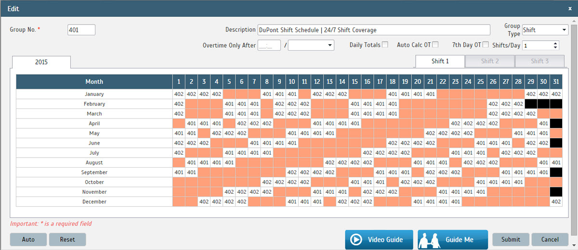Select the September row label
This screenshot has width=578, height=250.
coord(94,172)
